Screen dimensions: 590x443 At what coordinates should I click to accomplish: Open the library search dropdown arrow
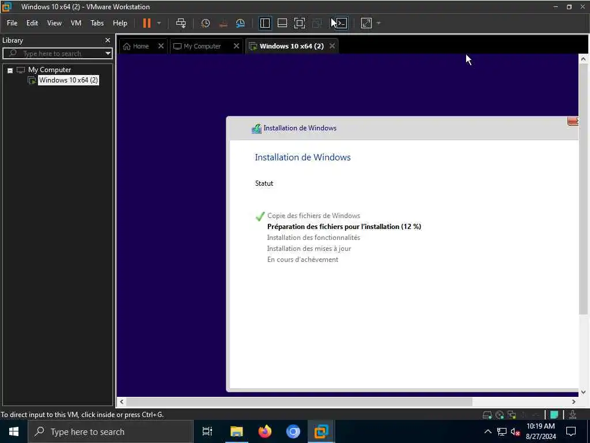pyautogui.click(x=108, y=53)
